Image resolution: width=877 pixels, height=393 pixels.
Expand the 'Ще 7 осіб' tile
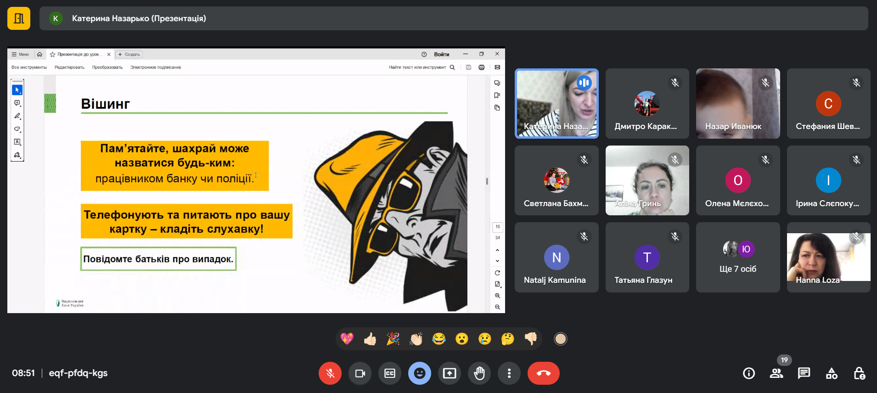(x=738, y=258)
